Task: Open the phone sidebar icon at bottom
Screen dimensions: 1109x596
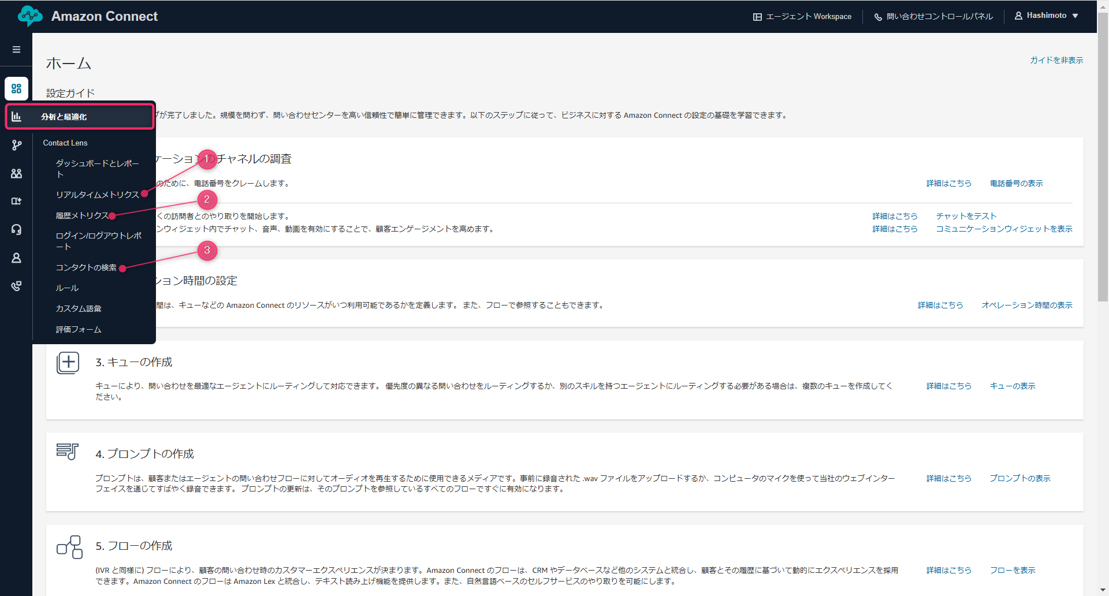Action: pyautogui.click(x=16, y=286)
